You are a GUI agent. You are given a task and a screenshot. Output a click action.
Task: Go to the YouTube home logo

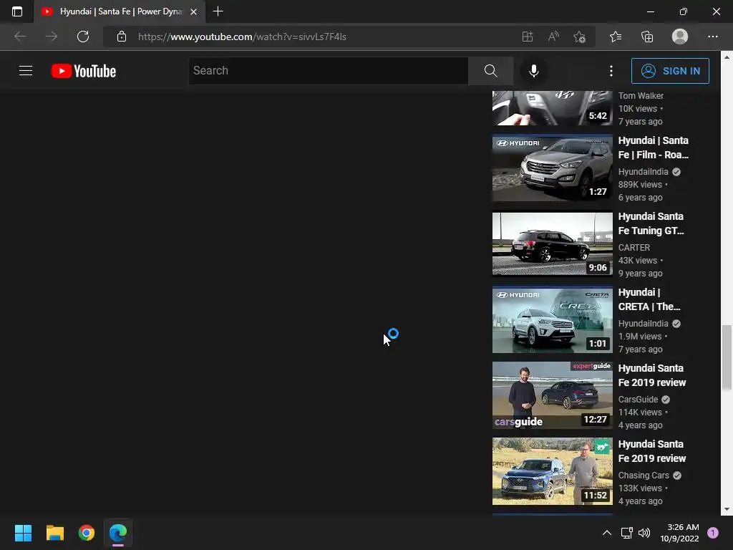click(84, 71)
